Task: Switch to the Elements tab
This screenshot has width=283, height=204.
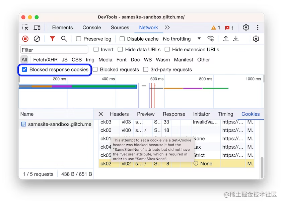Action: [x=62, y=28]
